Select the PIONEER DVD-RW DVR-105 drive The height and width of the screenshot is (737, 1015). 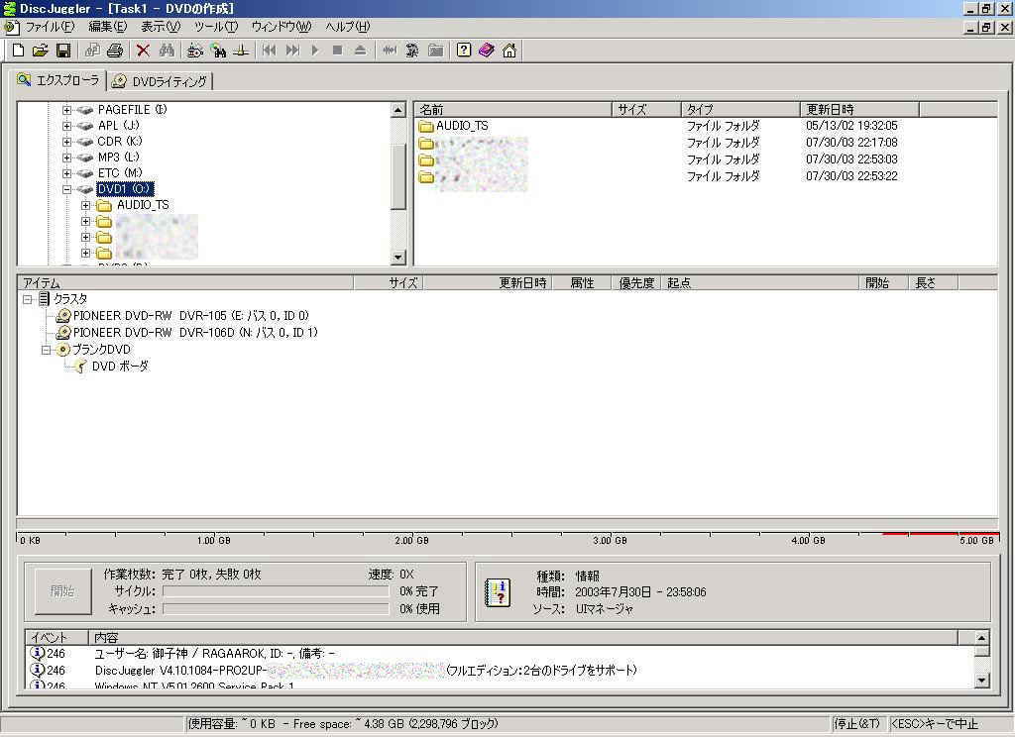click(191, 316)
